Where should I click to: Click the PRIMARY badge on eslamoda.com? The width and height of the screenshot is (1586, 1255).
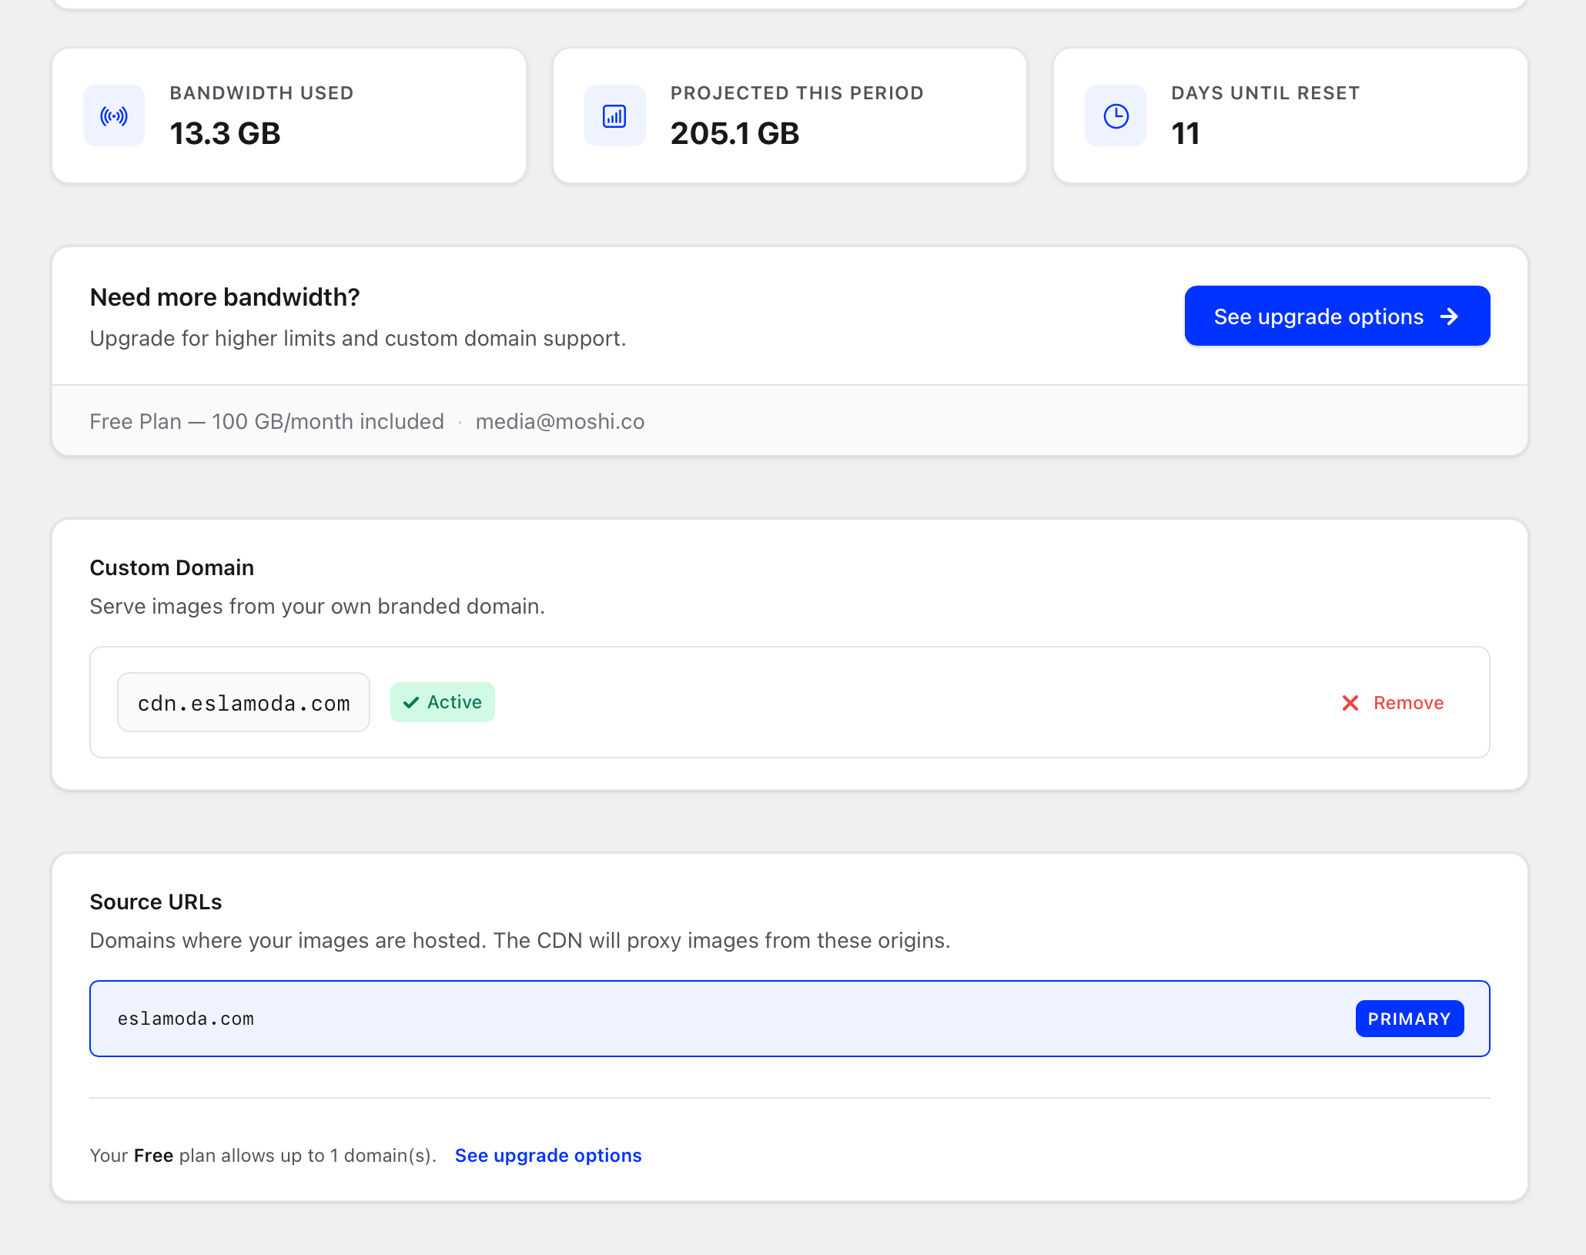click(x=1409, y=1018)
